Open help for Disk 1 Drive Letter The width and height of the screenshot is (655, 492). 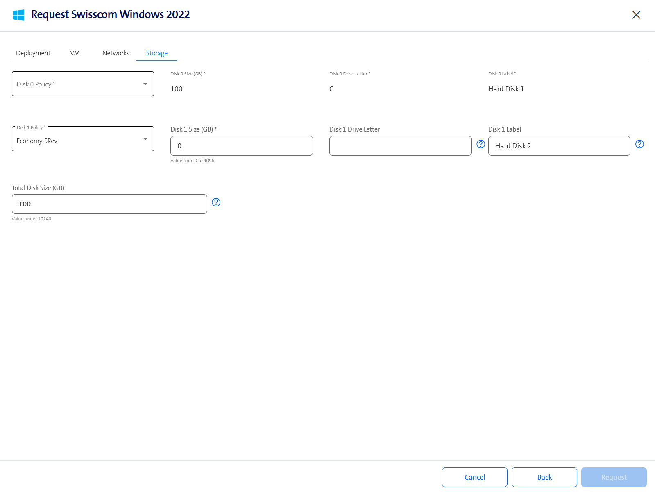(x=481, y=144)
